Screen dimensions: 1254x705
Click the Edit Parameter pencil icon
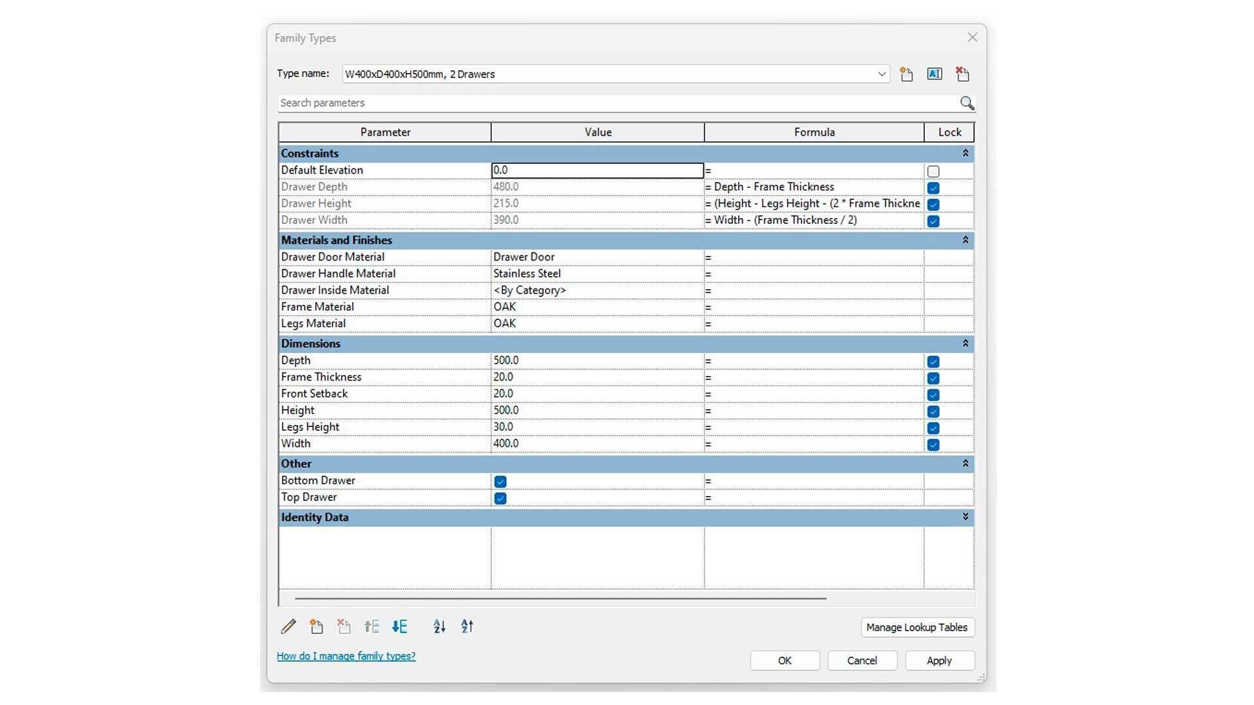[288, 627]
